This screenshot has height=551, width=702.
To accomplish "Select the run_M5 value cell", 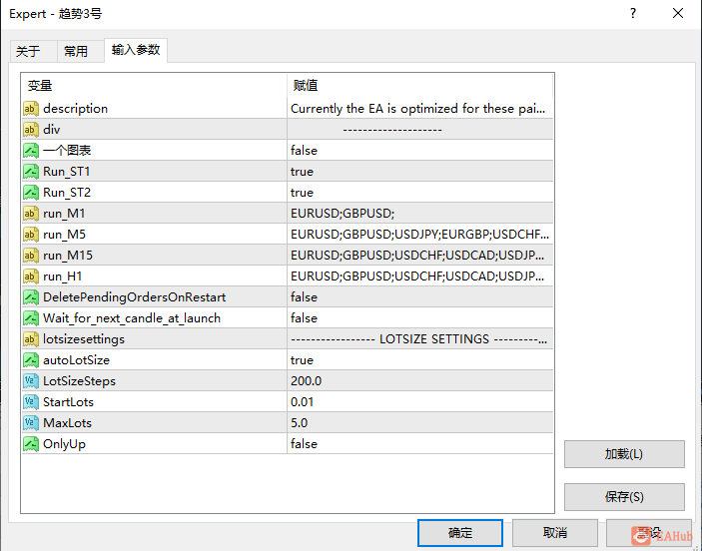I will 420,235.
